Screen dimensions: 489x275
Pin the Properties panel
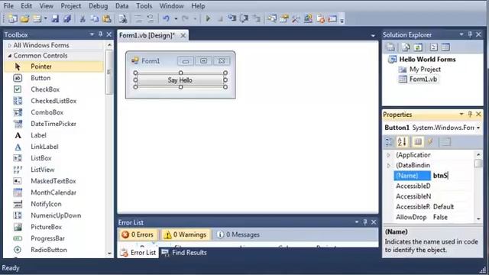(x=470, y=115)
